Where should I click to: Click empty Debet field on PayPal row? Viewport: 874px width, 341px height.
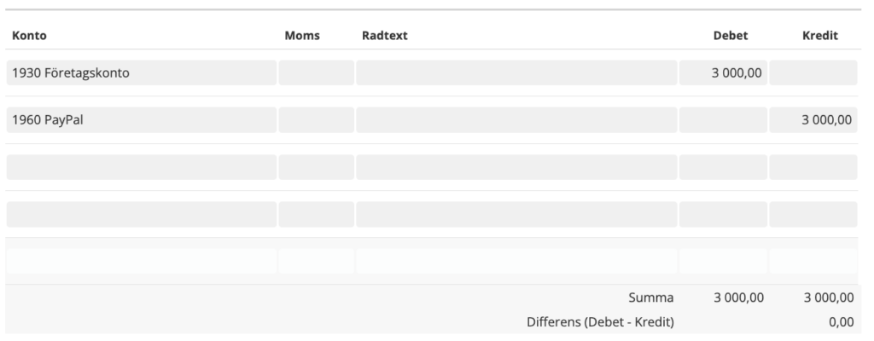coord(722,120)
